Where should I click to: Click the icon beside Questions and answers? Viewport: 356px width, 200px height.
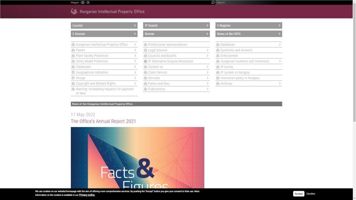pos(218,50)
